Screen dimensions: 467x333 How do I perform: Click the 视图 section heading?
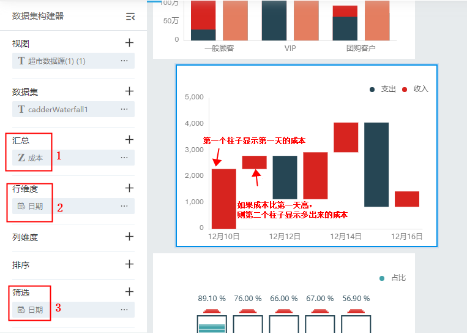(21, 44)
